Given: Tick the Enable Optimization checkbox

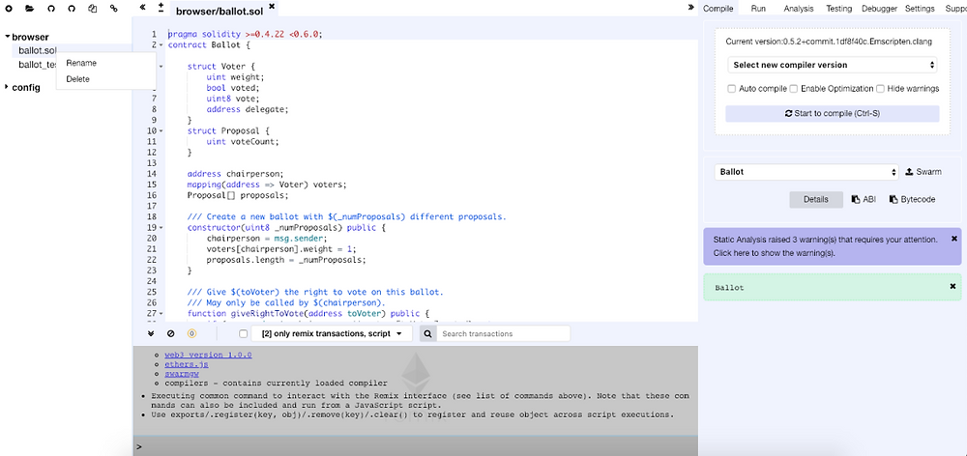Looking at the screenshot, I should pos(794,89).
